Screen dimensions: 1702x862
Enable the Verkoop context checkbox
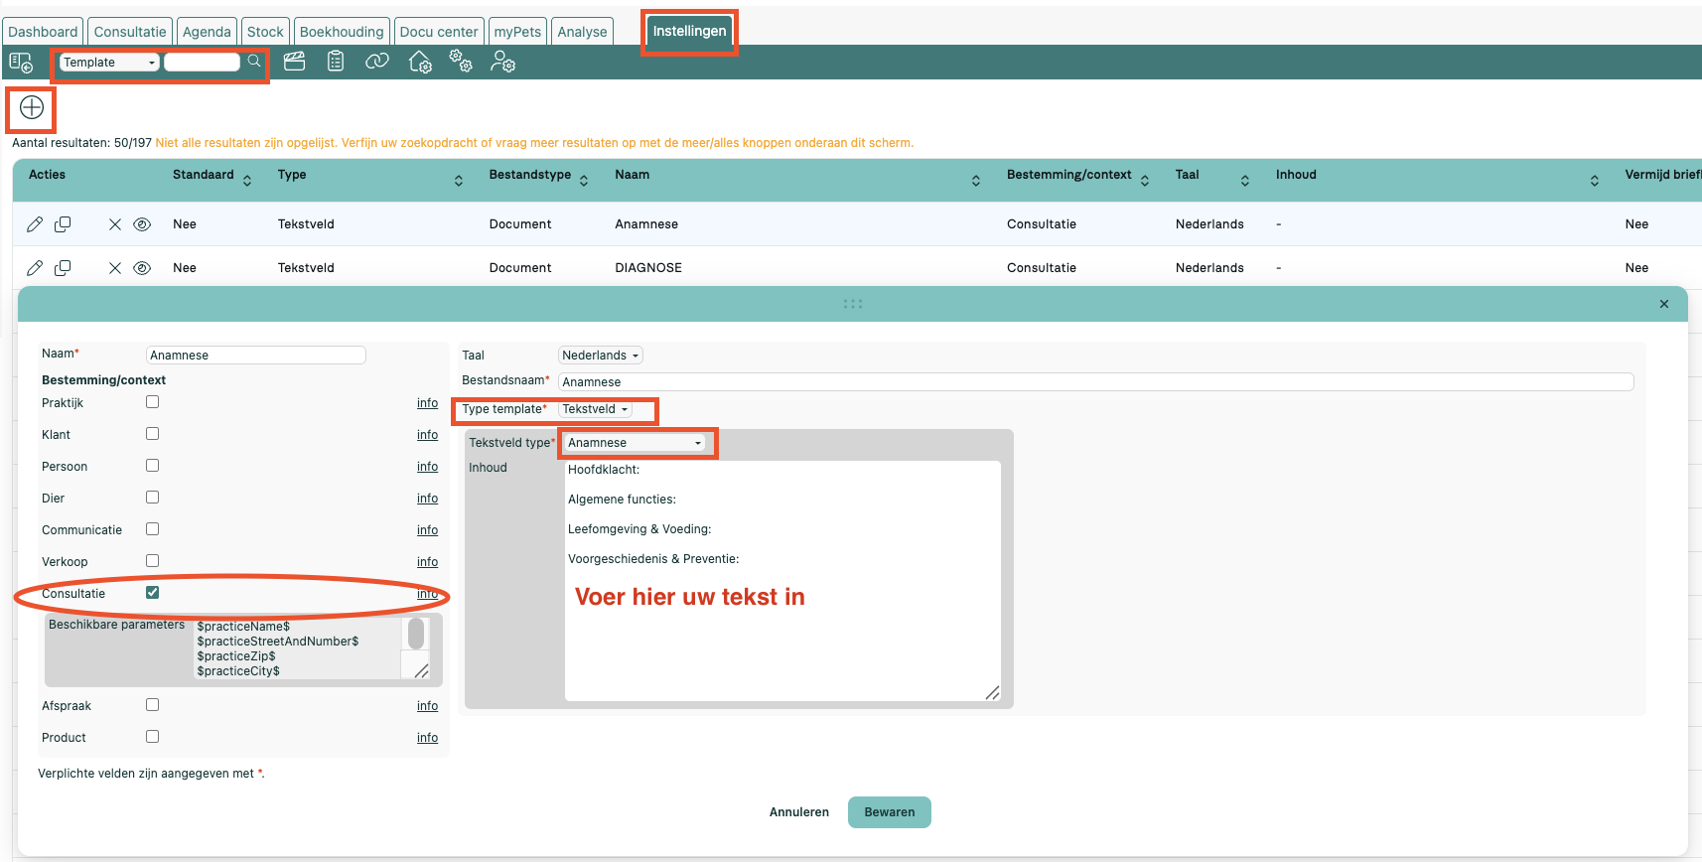(152, 561)
